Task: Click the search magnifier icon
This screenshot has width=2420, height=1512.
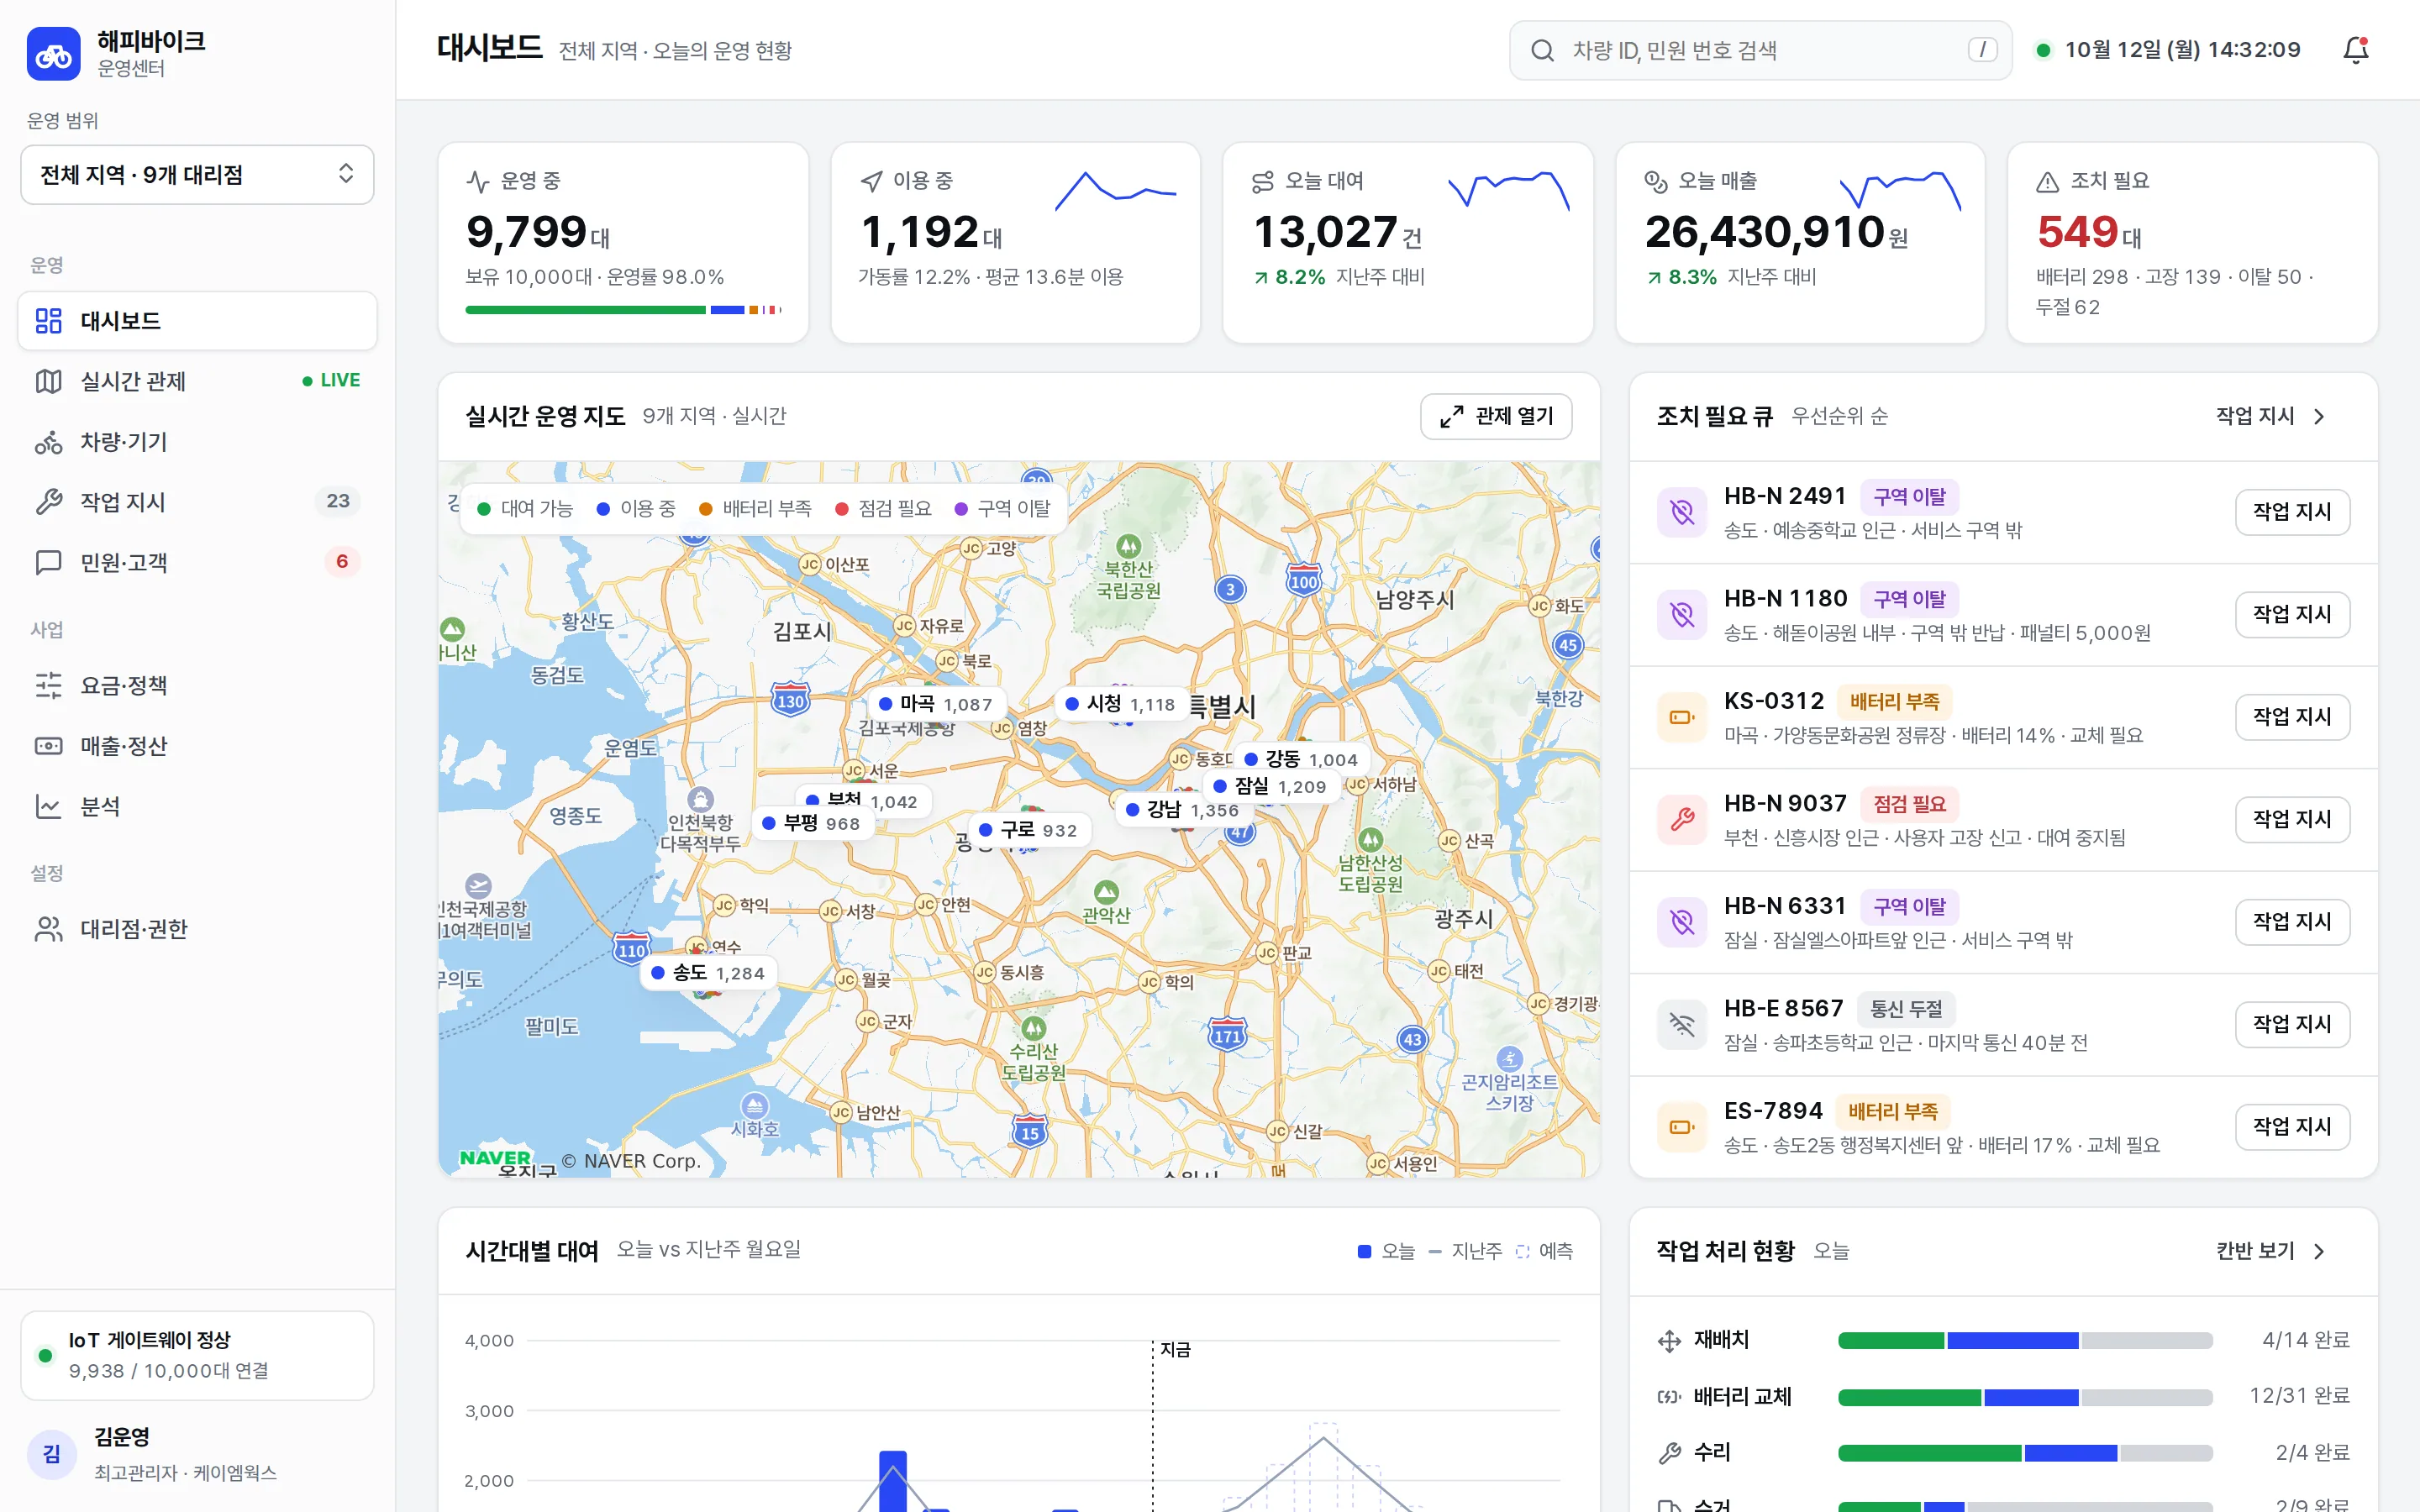Action: (1542, 50)
